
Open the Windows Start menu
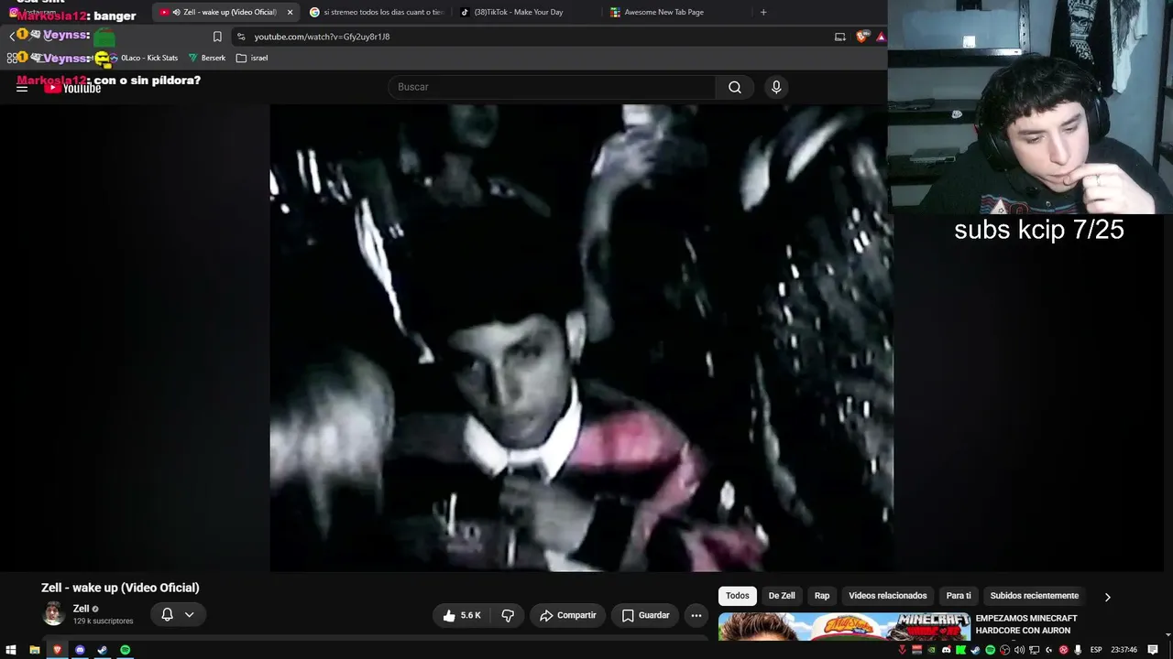pos(12,650)
